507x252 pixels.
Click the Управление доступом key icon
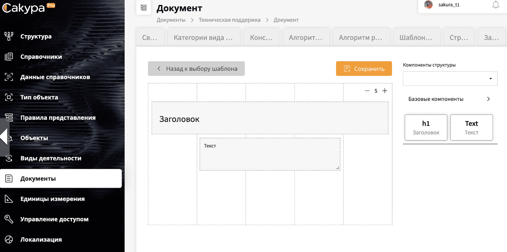[9, 219]
